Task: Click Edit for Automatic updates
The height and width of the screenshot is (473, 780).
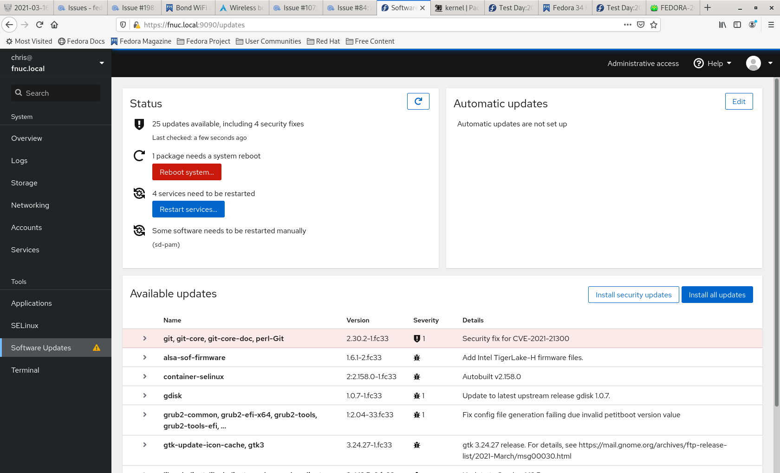Action: [x=739, y=101]
